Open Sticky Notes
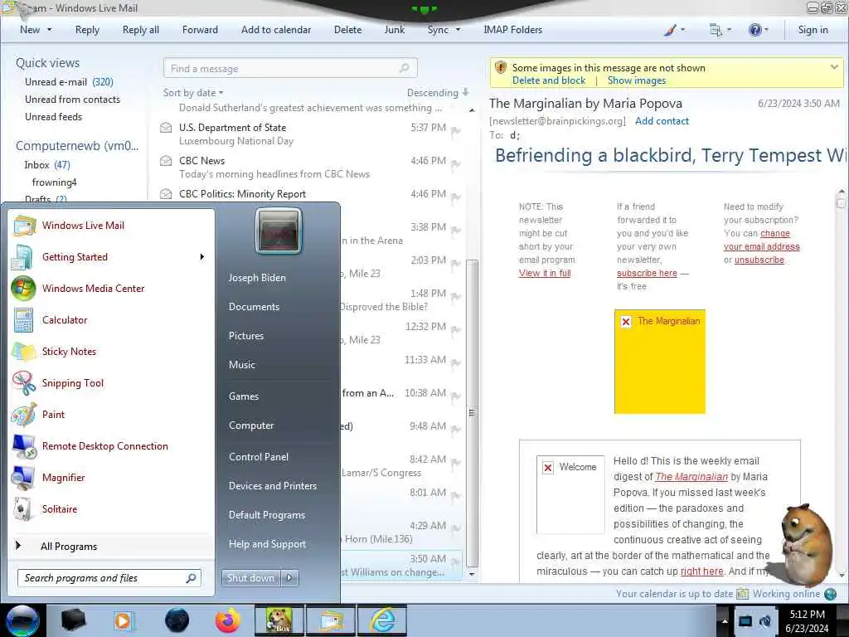The image size is (849, 637). click(69, 351)
